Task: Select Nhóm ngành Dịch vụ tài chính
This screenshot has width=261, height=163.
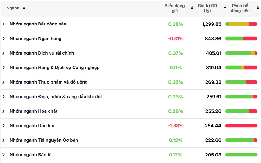Action: (42, 53)
